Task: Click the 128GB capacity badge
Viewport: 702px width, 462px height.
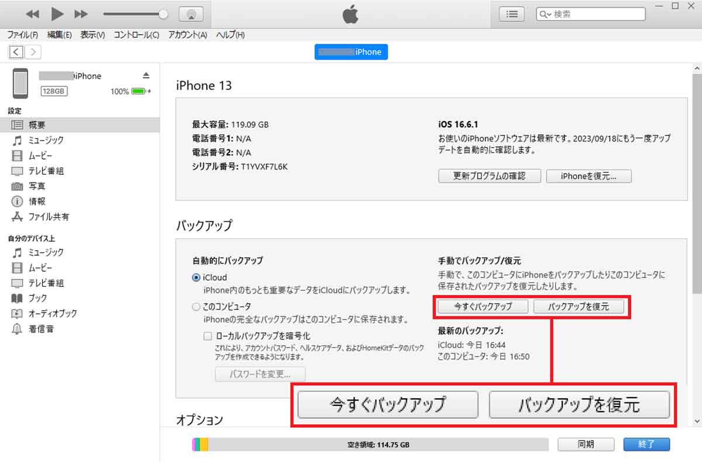Action: pyautogui.click(x=53, y=91)
